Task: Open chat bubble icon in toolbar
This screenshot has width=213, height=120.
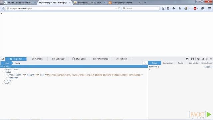Action: tap(203, 8)
